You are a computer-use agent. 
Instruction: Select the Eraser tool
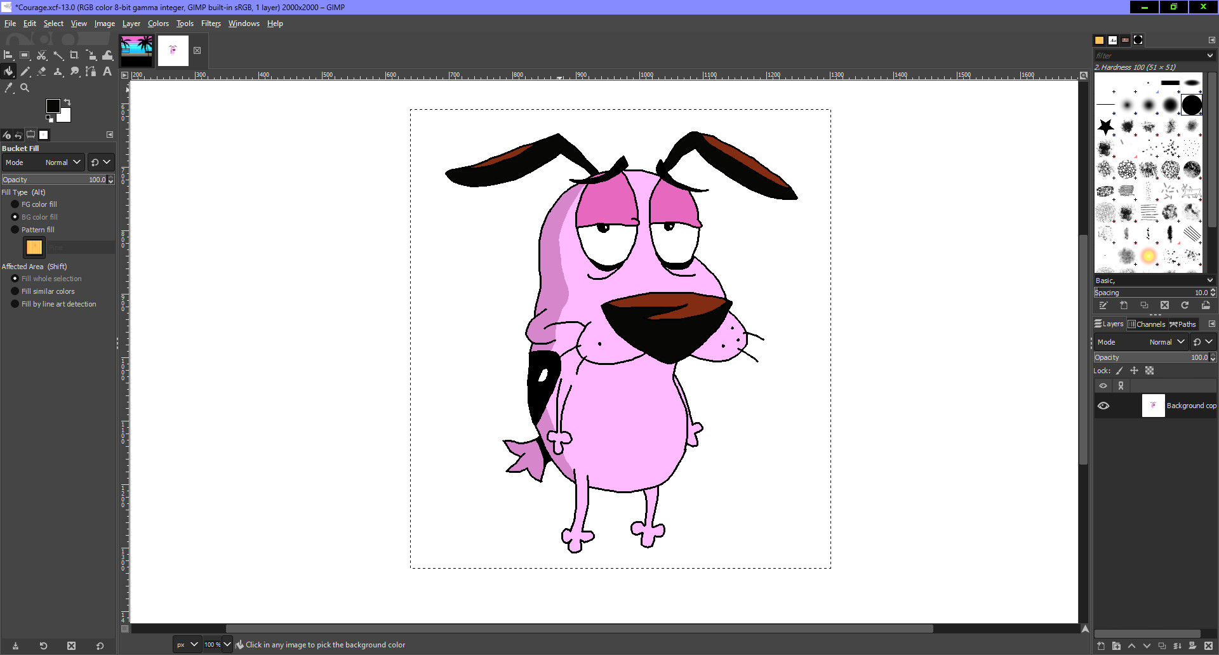click(41, 71)
